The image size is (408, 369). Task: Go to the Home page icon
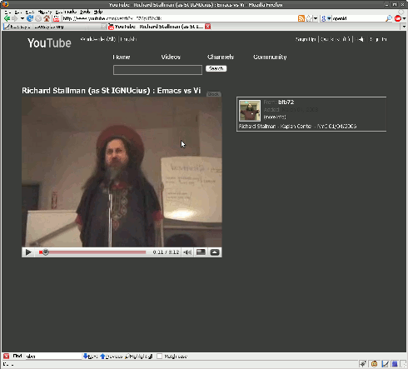47,18
